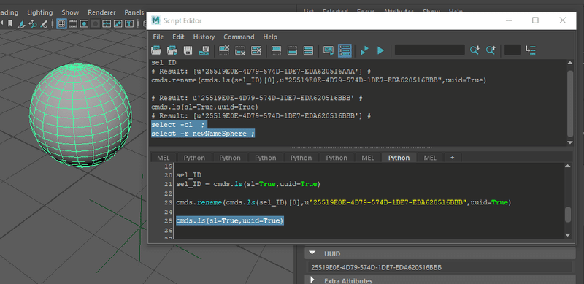The image size is (584, 284).
Task: Click the history pane scroll-up arrow
Action: [570, 64]
